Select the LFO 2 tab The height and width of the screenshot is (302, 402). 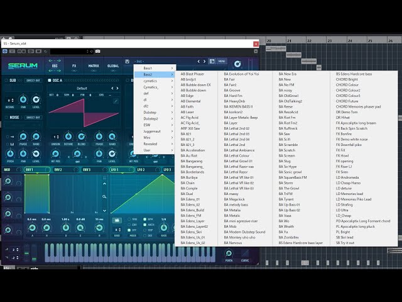148,170
